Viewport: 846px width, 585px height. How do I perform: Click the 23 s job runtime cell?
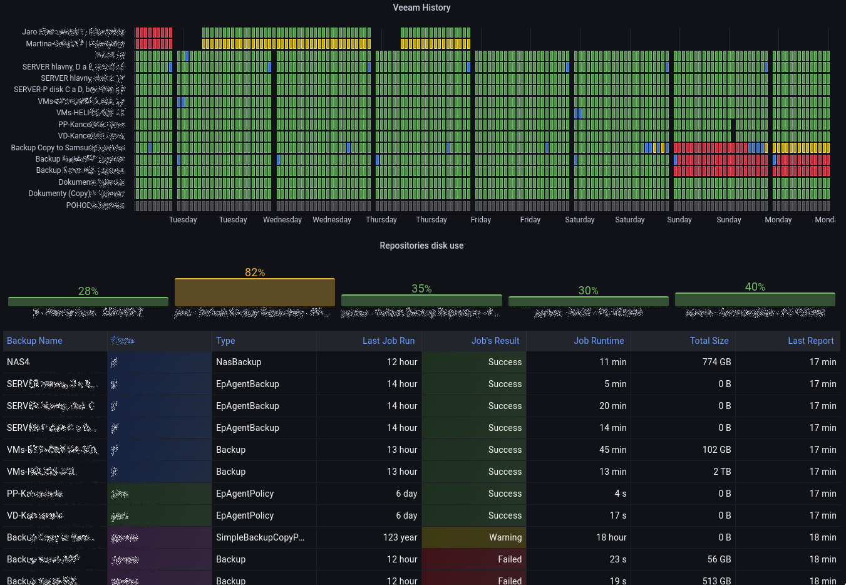click(579, 559)
